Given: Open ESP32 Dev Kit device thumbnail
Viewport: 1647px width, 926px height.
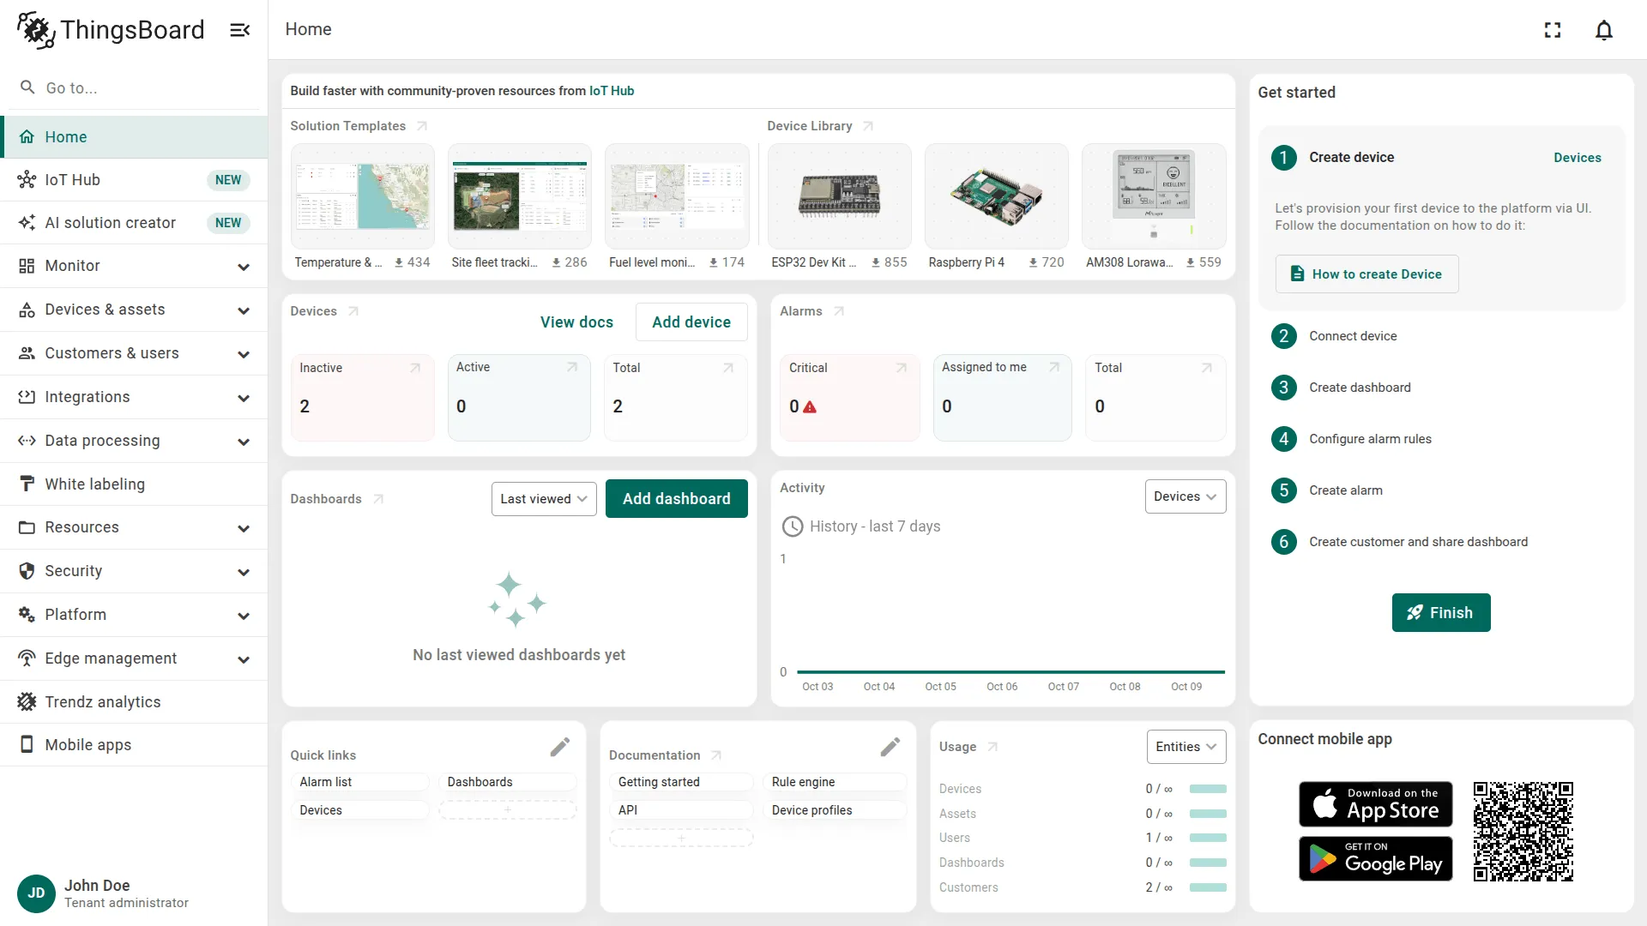Looking at the screenshot, I should coord(840,196).
